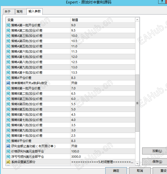Click the icon next to 策略A平仓价差
This screenshot has width=167, height=174.
pyautogui.click(x=8, y=78)
